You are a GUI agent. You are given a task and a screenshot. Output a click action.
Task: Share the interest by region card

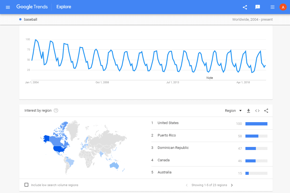tap(266, 111)
